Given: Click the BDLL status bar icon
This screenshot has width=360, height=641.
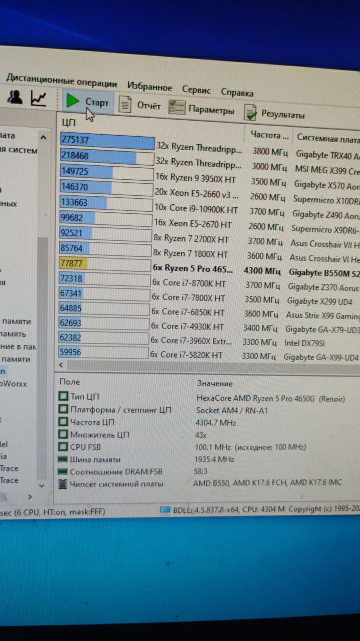Looking at the screenshot, I should [165, 511].
